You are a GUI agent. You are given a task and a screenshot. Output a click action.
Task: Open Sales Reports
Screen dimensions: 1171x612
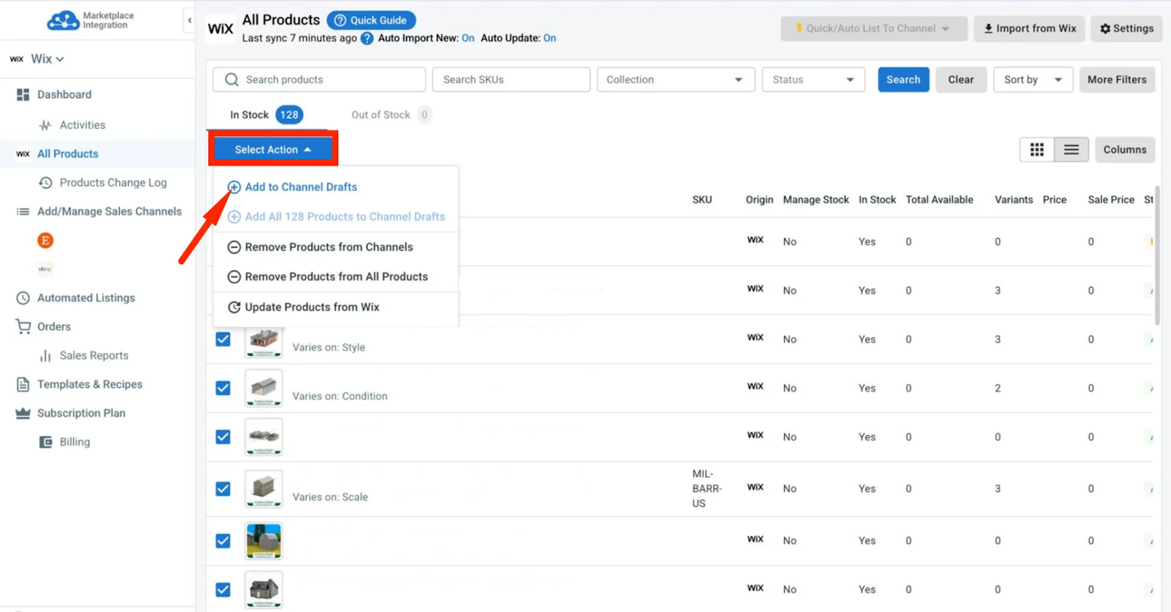coord(94,356)
